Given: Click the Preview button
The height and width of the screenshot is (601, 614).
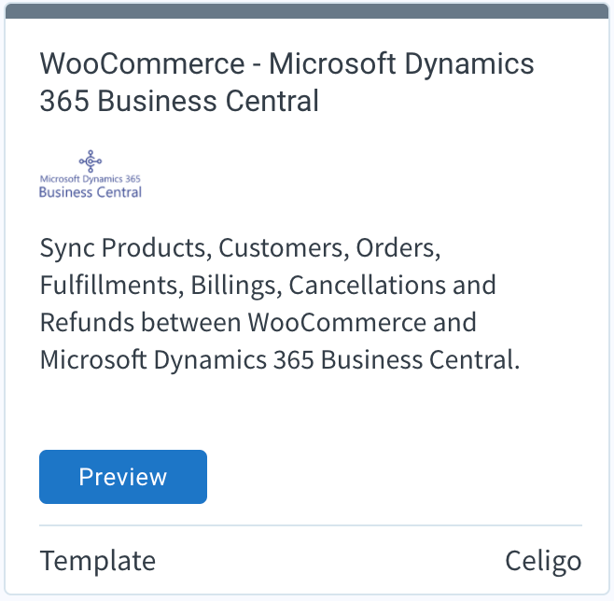Looking at the screenshot, I should (123, 477).
